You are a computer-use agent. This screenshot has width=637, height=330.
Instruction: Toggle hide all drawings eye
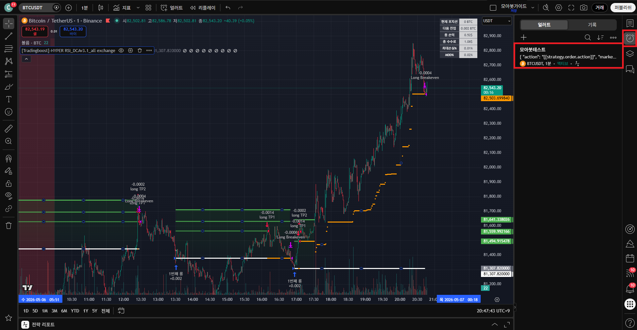click(x=9, y=196)
